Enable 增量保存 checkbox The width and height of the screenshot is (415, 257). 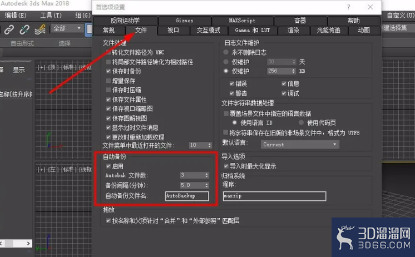pyautogui.click(x=108, y=81)
